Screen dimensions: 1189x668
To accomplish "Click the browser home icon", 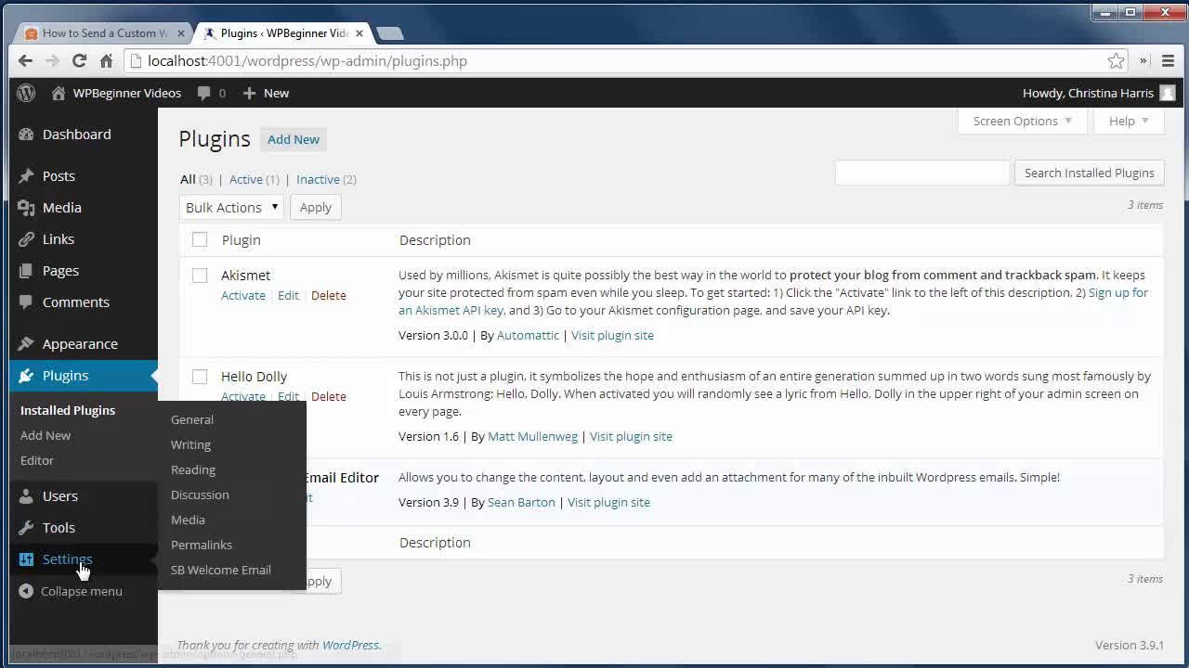I will (x=106, y=60).
